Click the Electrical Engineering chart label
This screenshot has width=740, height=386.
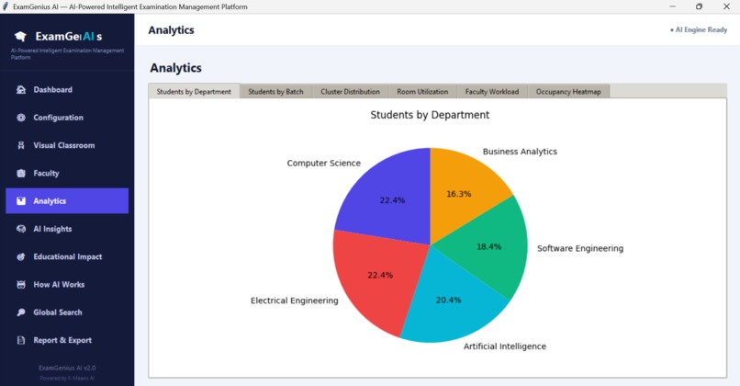click(x=294, y=301)
